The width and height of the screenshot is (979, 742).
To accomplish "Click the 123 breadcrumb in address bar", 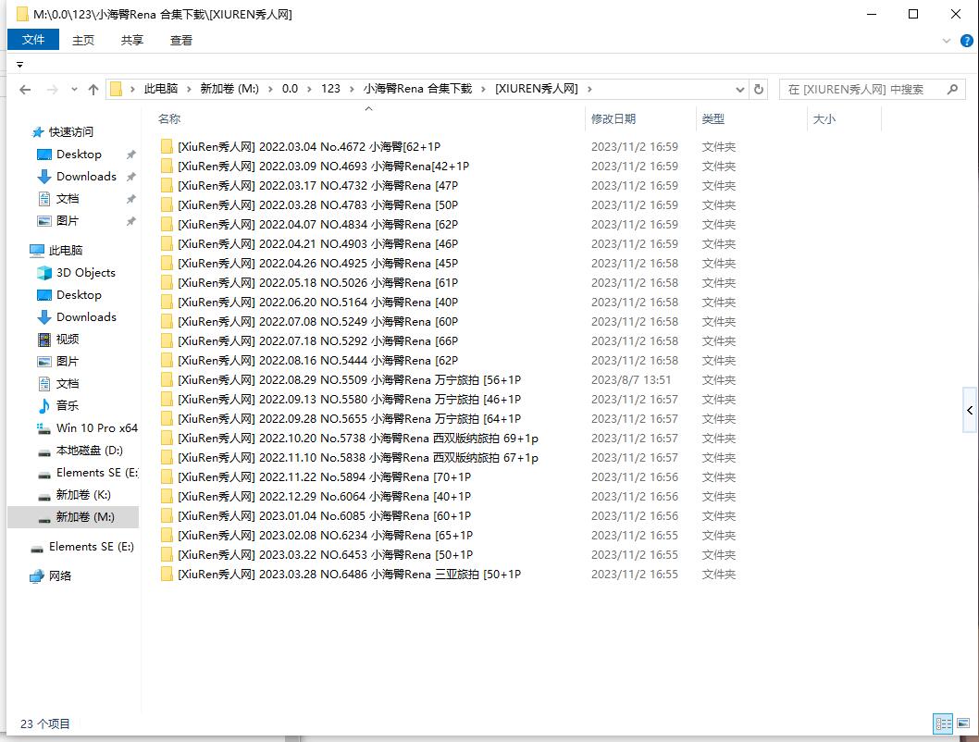I will pyautogui.click(x=330, y=89).
